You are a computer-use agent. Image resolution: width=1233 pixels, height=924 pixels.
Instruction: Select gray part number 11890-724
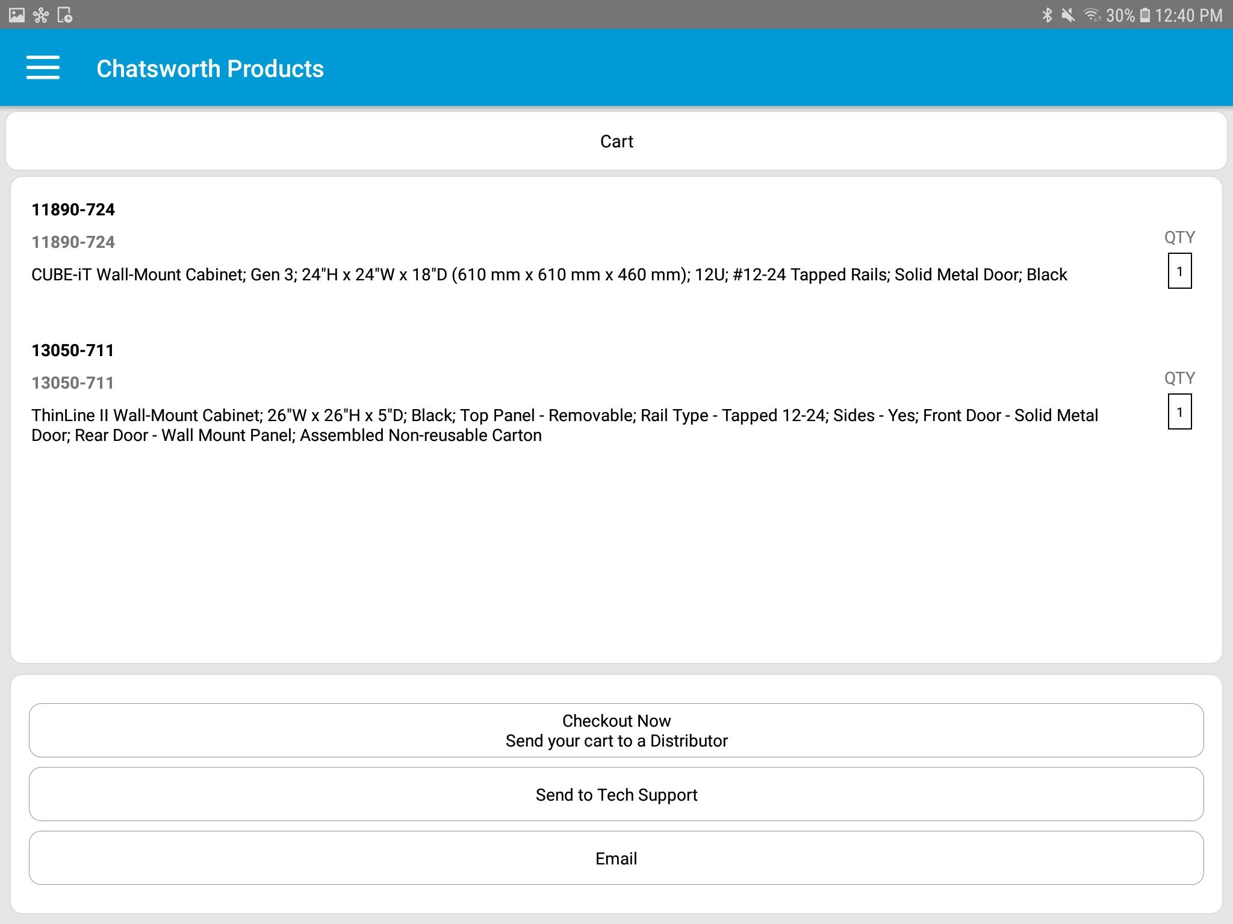click(73, 242)
